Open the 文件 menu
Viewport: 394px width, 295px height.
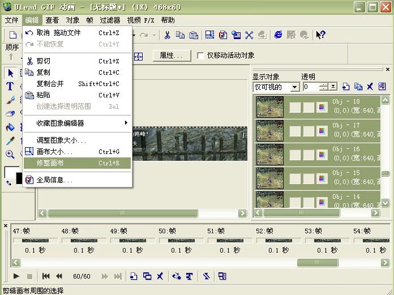(x=11, y=20)
